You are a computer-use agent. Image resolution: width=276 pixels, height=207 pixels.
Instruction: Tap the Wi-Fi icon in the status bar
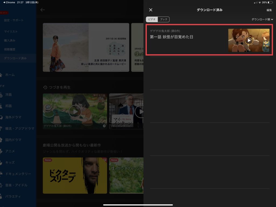(x=260, y=2)
